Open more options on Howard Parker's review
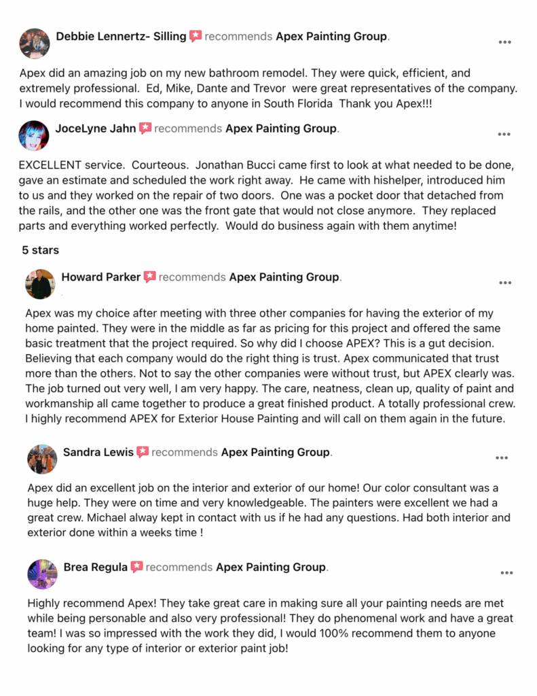Screen dimensions: 537x696 tap(505, 283)
